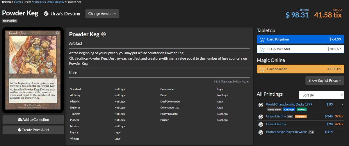Open the Urza's Destiny Foil printing link
This screenshot has width=349, height=146.
tap(276, 116)
